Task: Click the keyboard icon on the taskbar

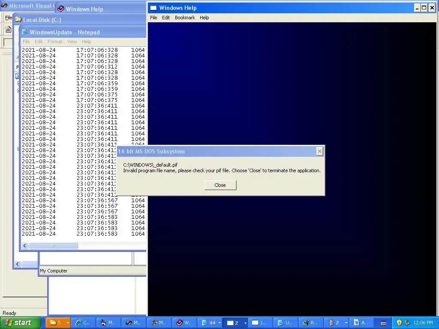Action: (x=383, y=323)
